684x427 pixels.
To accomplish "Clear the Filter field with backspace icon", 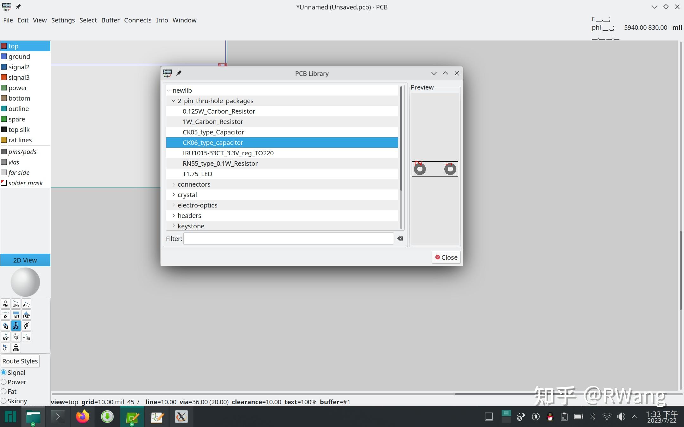I will coord(400,238).
